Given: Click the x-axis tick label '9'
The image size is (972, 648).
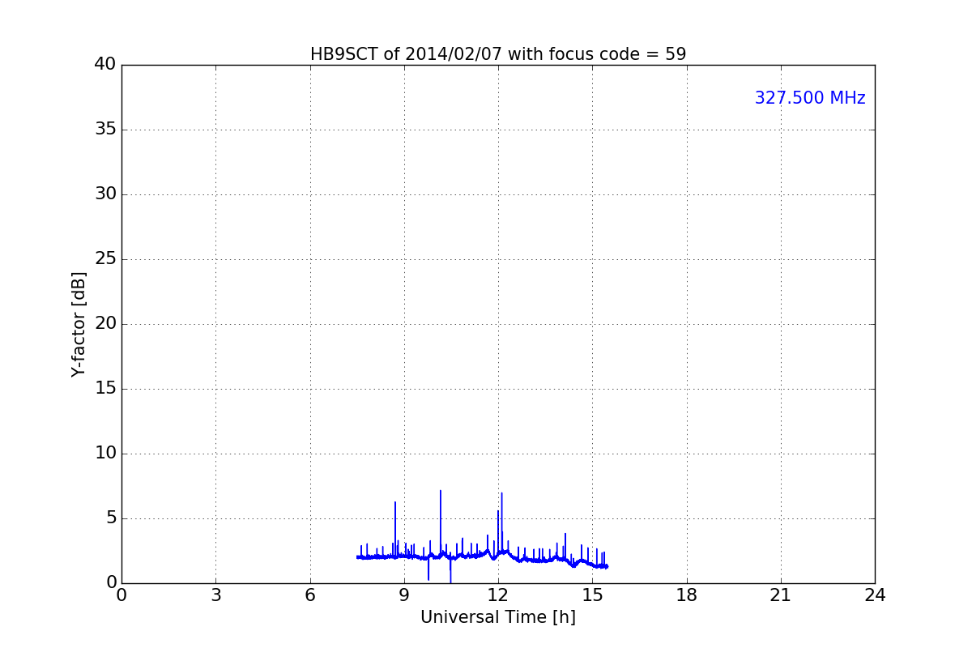Looking at the screenshot, I should [404, 595].
